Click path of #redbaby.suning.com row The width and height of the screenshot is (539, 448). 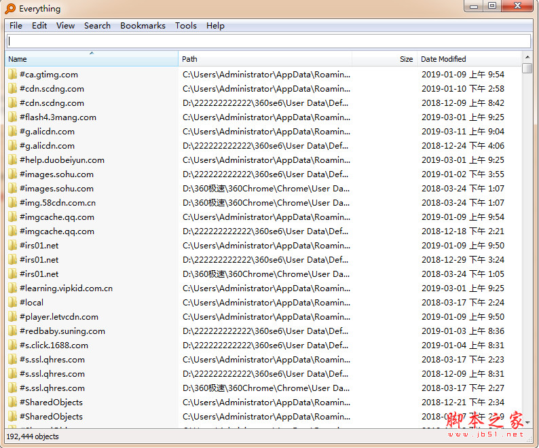pyautogui.click(x=265, y=331)
